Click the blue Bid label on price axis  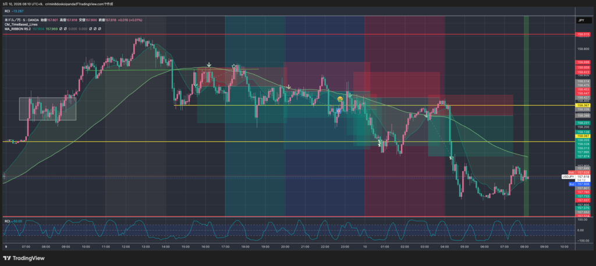tap(570, 184)
